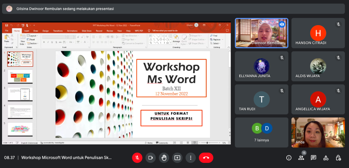Toggle Underline formatting
The image size is (349, 168).
tap(52, 42)
